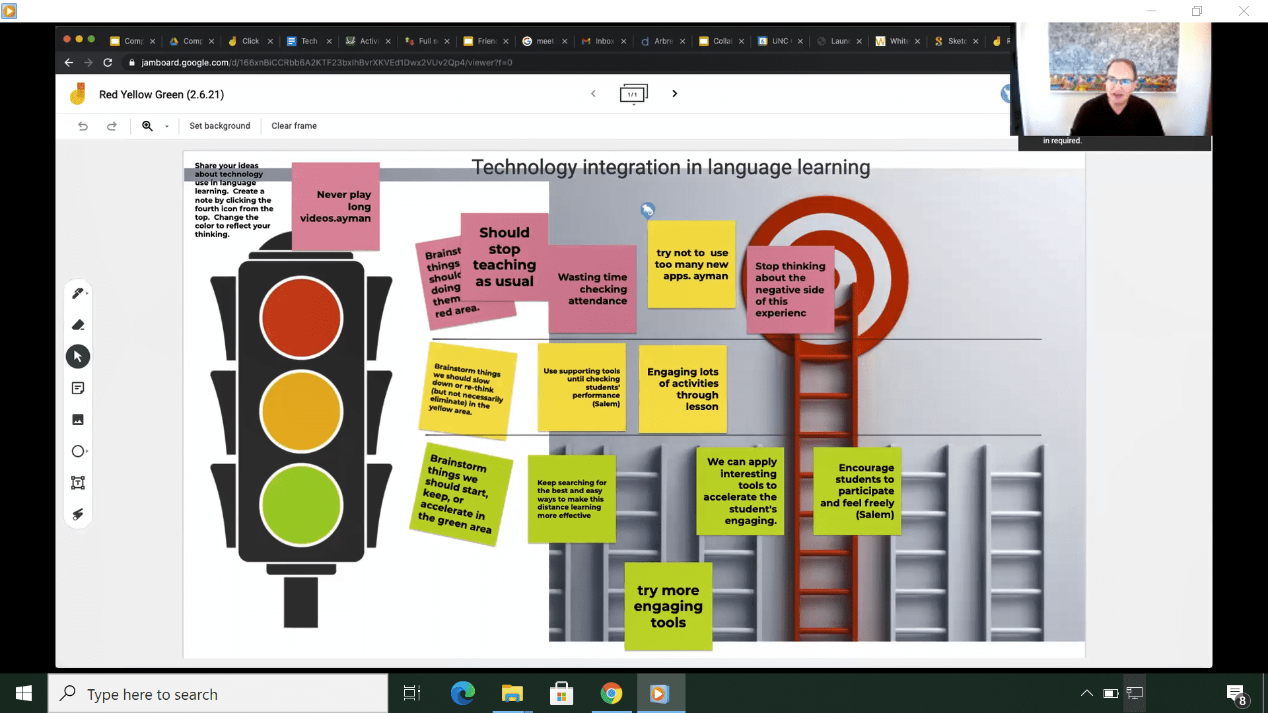Select the Eraser tool
The image size is (1268, 713).
[x=78, y=324]
